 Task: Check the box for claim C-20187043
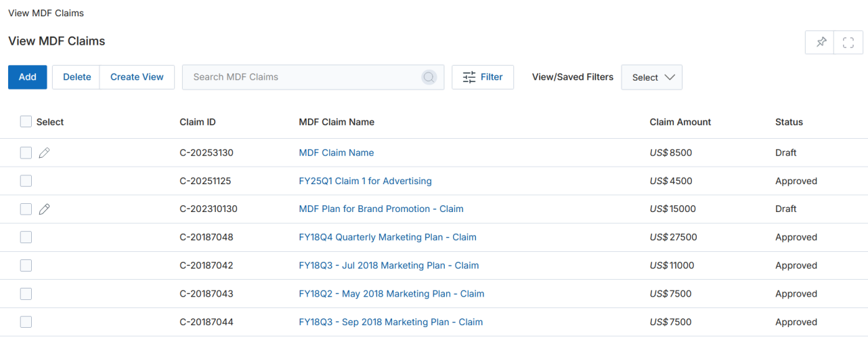click(x=26, y=294)
